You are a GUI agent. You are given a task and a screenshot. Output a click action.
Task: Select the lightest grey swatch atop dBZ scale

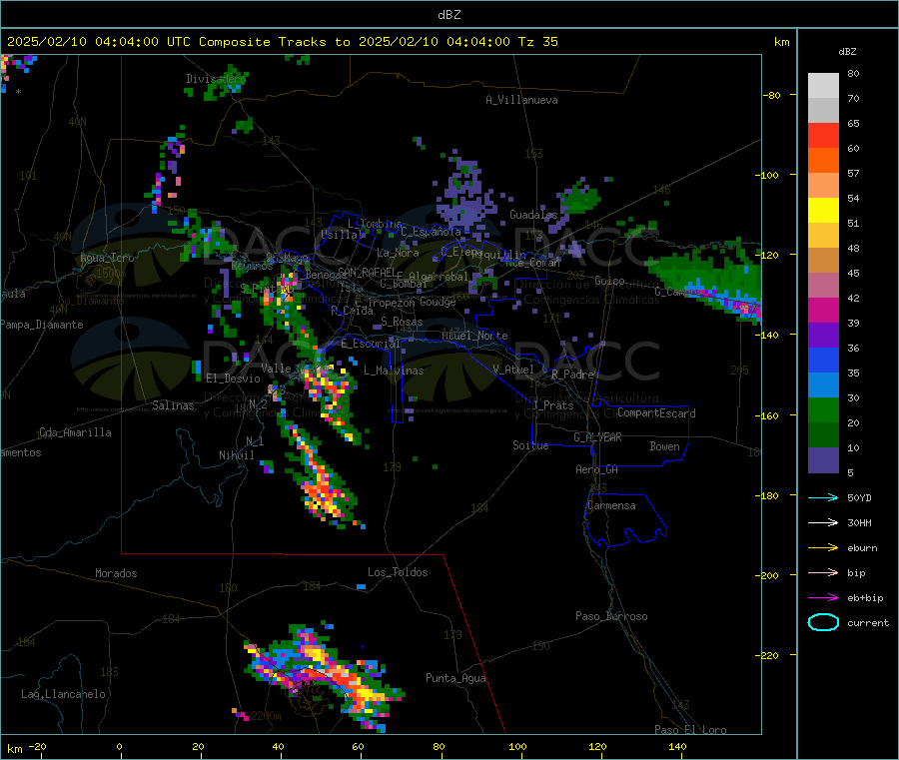tap(823, 86)
